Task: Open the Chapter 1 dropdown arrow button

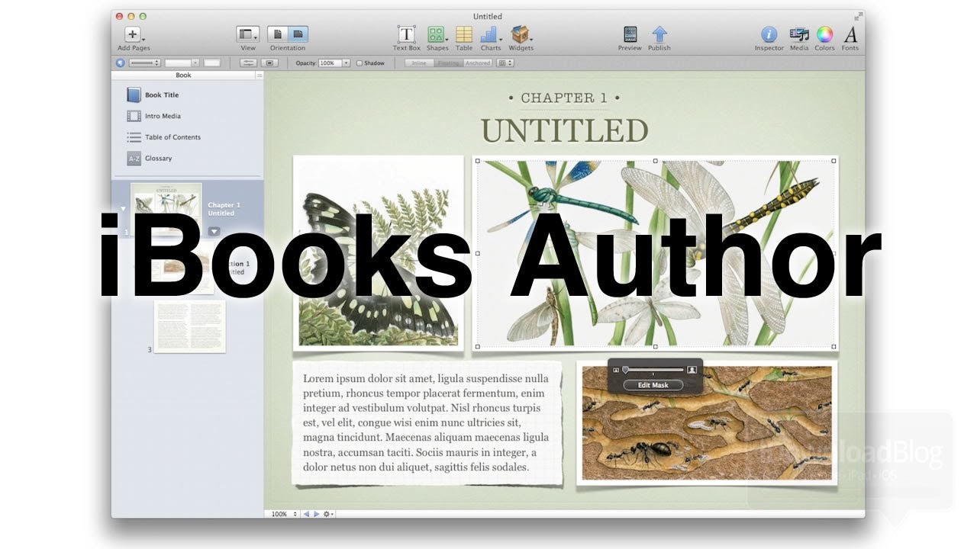Action: tap(214, 231)
